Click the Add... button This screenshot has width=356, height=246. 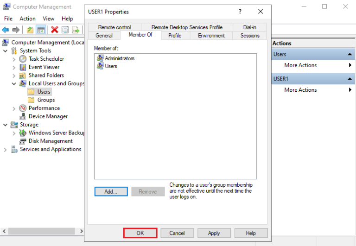click(111, 191)
